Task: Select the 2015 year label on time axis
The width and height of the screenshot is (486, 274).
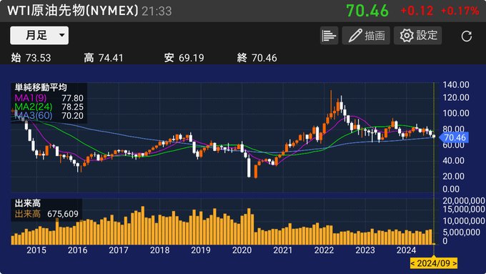Action: 36,250
